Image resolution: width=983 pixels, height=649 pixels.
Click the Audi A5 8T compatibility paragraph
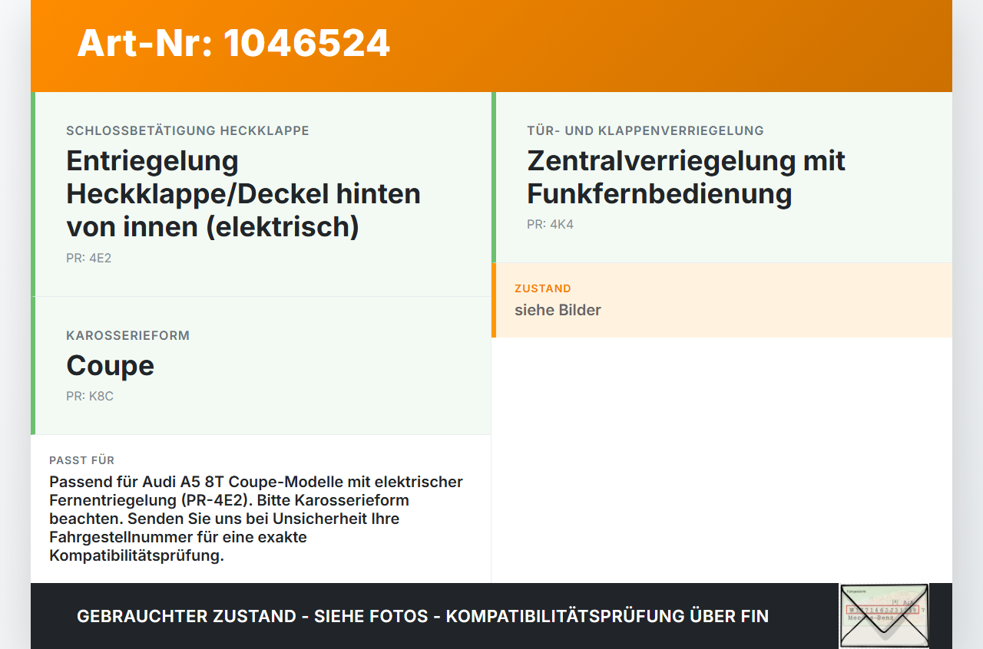pos(256,519)
